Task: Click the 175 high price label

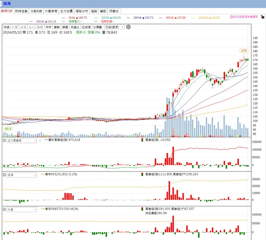Action: pos(244,51)
